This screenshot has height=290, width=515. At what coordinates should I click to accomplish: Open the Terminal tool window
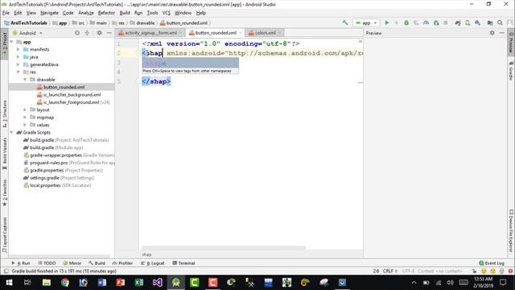pyautogui.click(x=183, y=263)
